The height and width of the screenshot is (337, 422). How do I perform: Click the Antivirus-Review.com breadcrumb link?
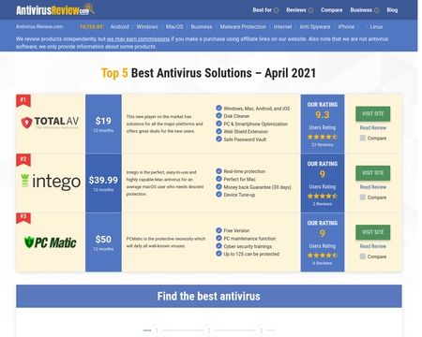coord(39,27)
